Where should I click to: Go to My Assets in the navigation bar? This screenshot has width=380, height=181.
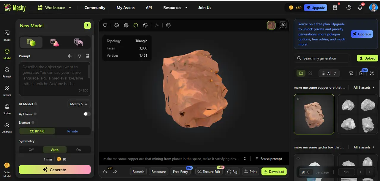[x=125, y=7]
